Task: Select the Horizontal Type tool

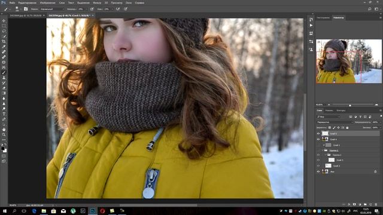Action: point(4,114)
